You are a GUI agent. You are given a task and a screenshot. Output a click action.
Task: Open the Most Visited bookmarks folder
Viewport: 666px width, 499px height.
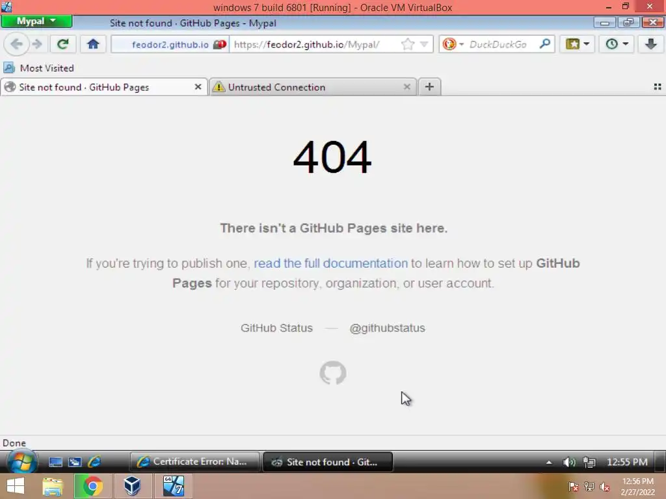tap(38, 68)
